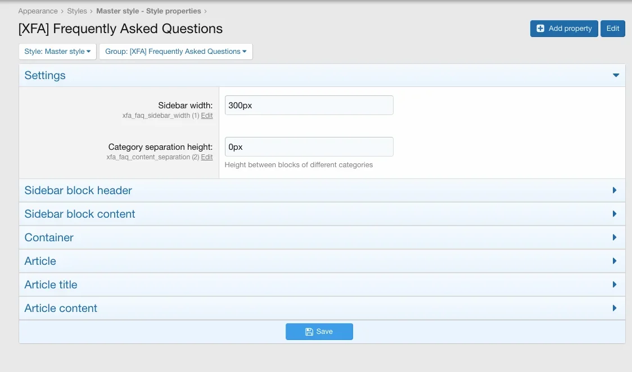632x372 pixels.
Task: Expand the Article title section arrow
Action: click(x=615, y=285)
